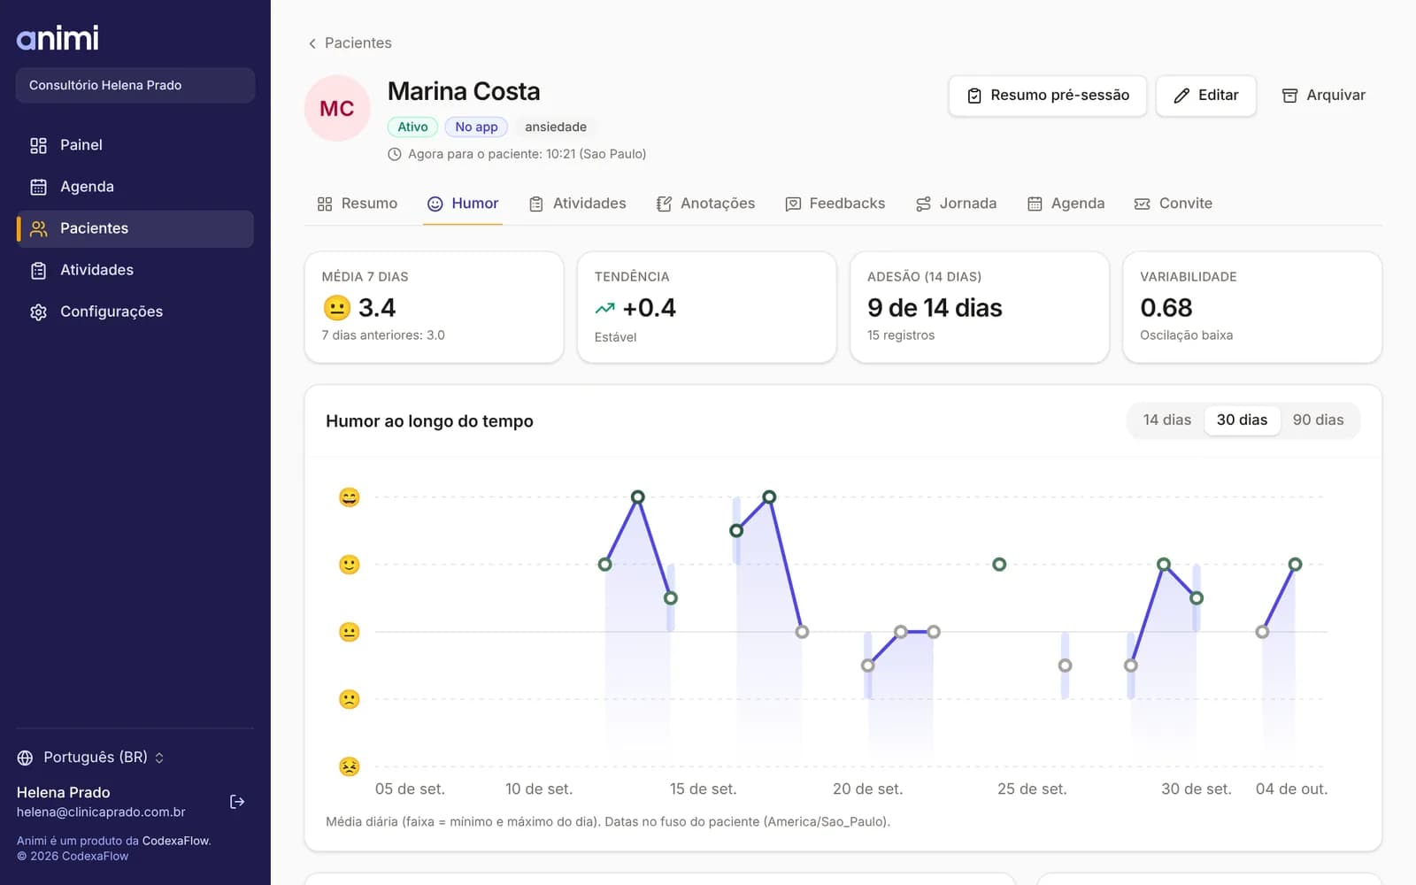This screenshot has height=885, width=1416.
Task: Click the No app badge
Action: click(x=476, y=127)
